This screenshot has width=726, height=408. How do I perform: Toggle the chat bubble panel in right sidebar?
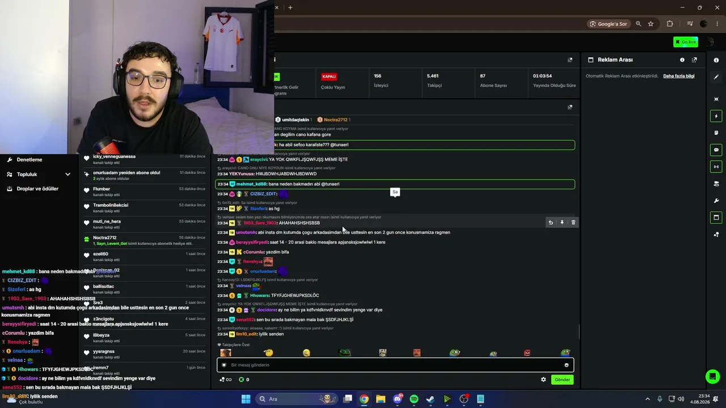[x=716, y=150]
